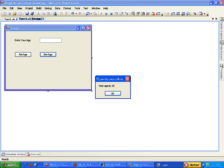Click the Norton taskbar button
The image size is (224, 168).
(193, 165)
